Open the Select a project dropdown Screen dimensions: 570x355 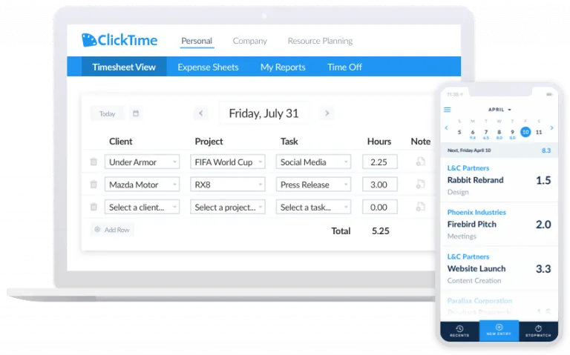click(x=228, y=207)
